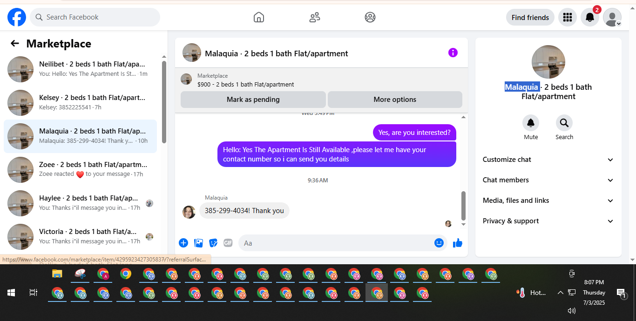
Task: Click the Find friends button
Action: 530,17
